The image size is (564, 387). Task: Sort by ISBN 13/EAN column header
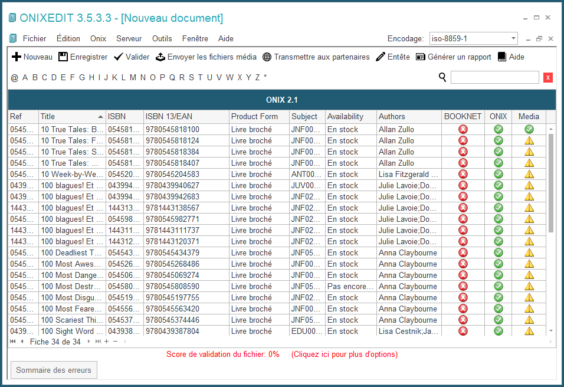pos(186,117)
